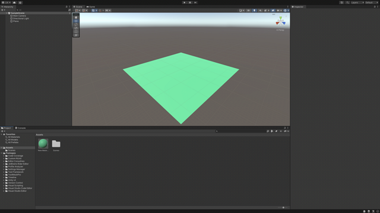Viewport: 380px width, 213px height.
Task: Toggle 2D view mode button
Action: tap(248, 11)
